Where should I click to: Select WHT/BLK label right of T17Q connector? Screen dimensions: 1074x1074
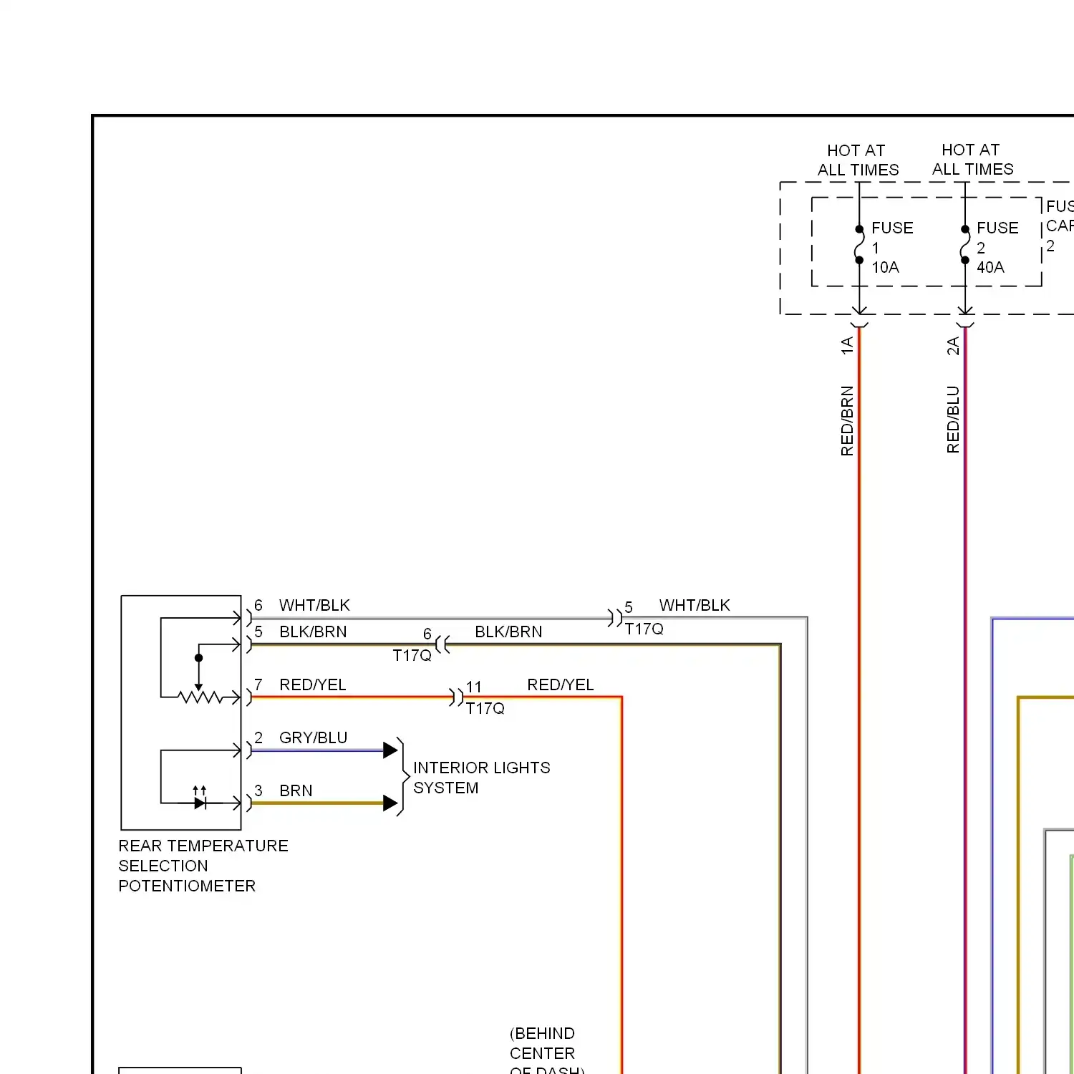[695, 605]
